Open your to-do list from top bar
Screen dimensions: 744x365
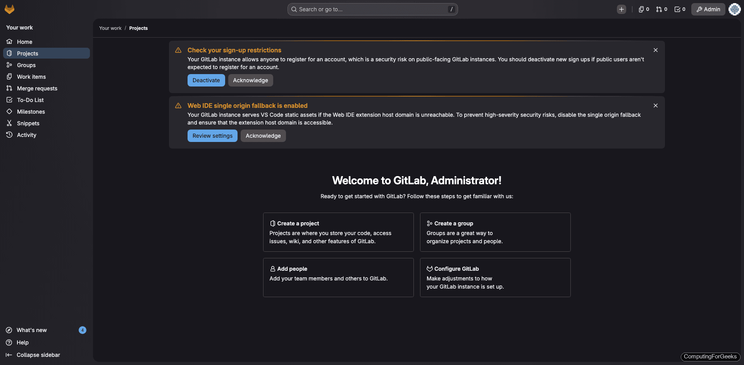pos(679,9)
